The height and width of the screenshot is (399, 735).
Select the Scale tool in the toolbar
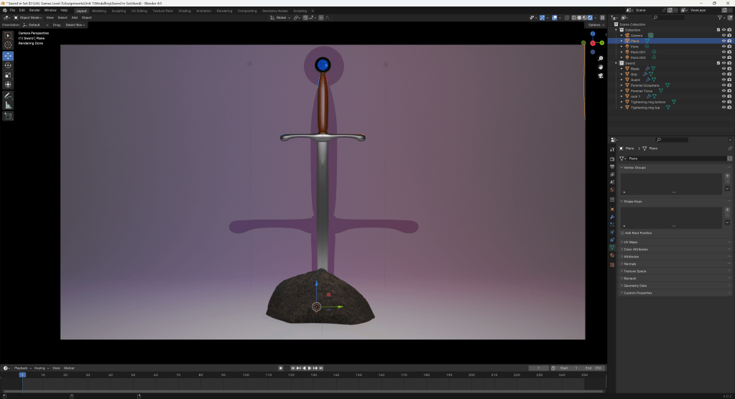pyautogui.click(x=8, y=75)
